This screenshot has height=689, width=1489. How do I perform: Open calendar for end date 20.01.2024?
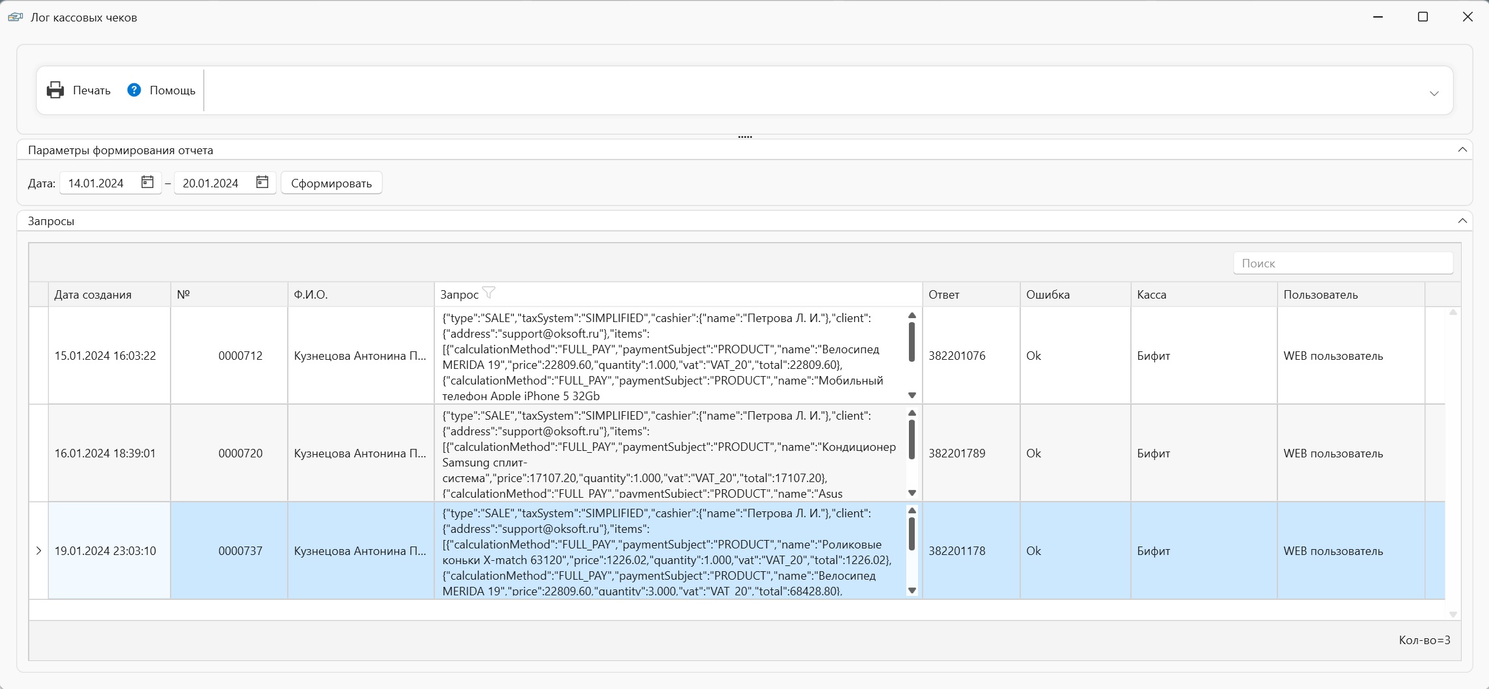pos(262,182)
